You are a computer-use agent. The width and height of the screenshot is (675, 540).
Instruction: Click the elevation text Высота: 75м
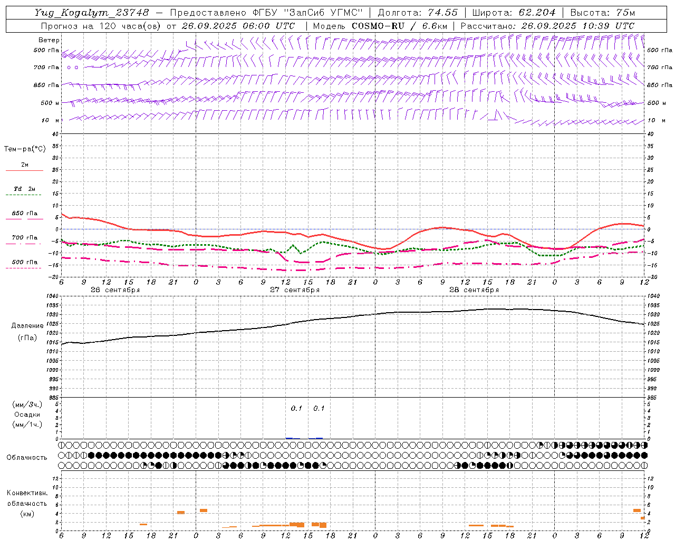pyautogui.click(x=603, y=13)
